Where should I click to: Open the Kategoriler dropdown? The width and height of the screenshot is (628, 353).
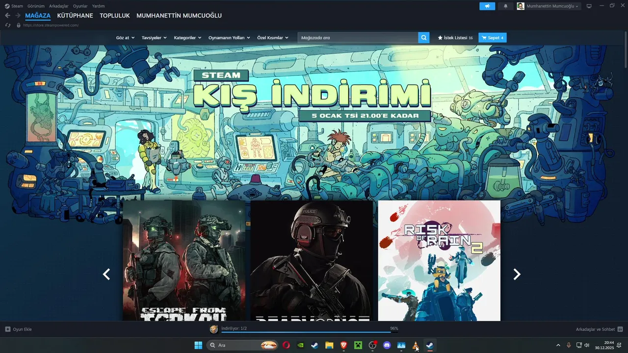[187, 38]
